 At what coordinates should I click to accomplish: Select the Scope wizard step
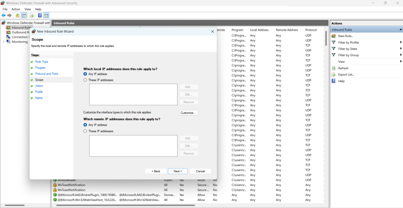coord(39,80)
